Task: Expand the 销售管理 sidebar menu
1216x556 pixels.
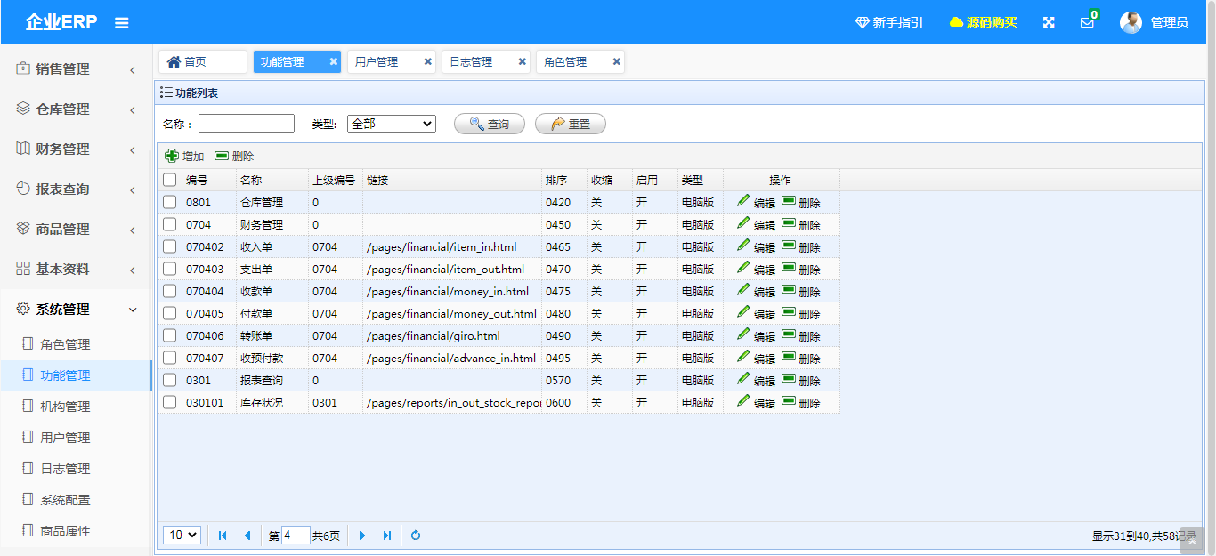Action: tap(76, 68)
